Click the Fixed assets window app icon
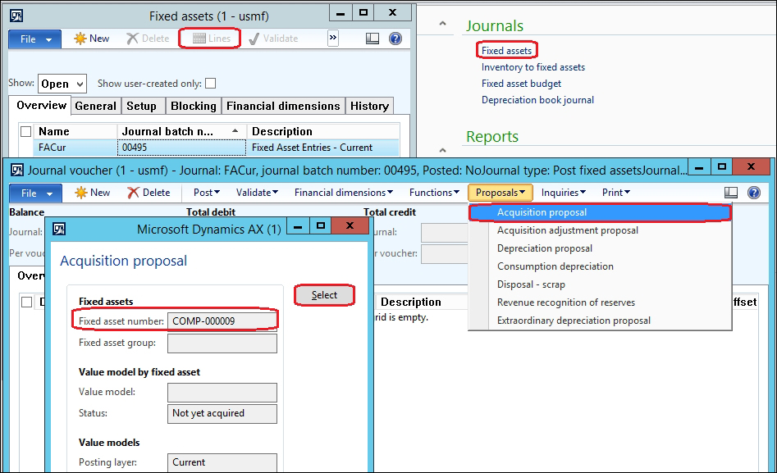The image size is (777, 473). (16, 16)
